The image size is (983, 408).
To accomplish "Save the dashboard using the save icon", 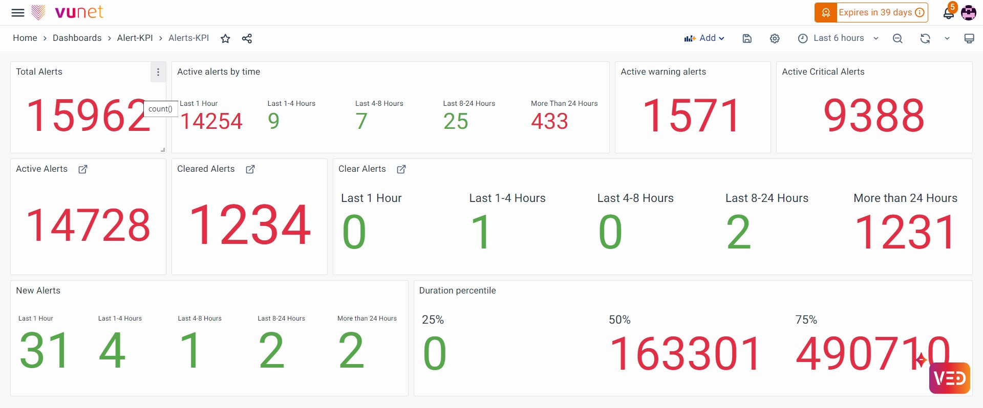I will click(747, 38).
